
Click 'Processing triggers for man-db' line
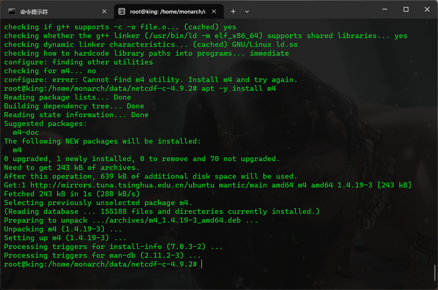(x=102, y=255)
